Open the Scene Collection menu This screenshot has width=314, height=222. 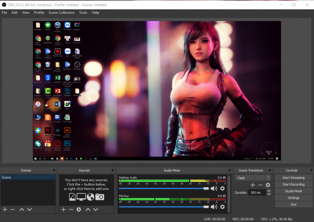click(x=61, y=12)
